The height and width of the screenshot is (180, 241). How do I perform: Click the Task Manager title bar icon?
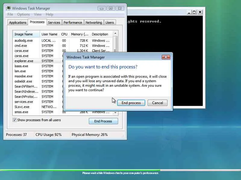[8, 8]
